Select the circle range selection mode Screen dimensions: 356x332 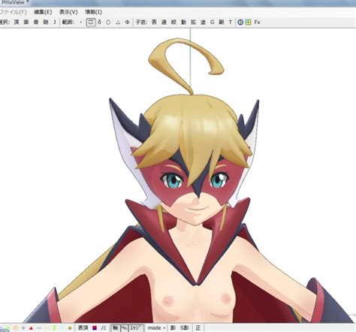tap(108, 23)
